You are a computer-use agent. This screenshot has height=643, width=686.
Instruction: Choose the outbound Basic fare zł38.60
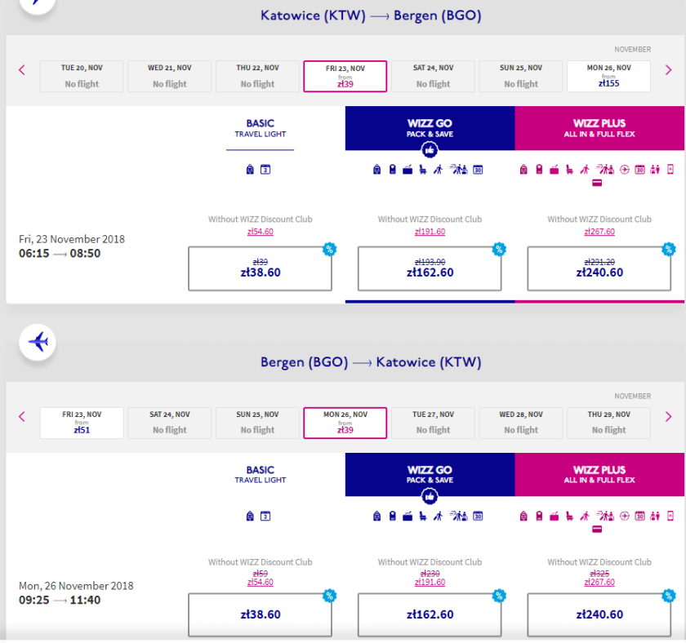(x=260, y=268)
